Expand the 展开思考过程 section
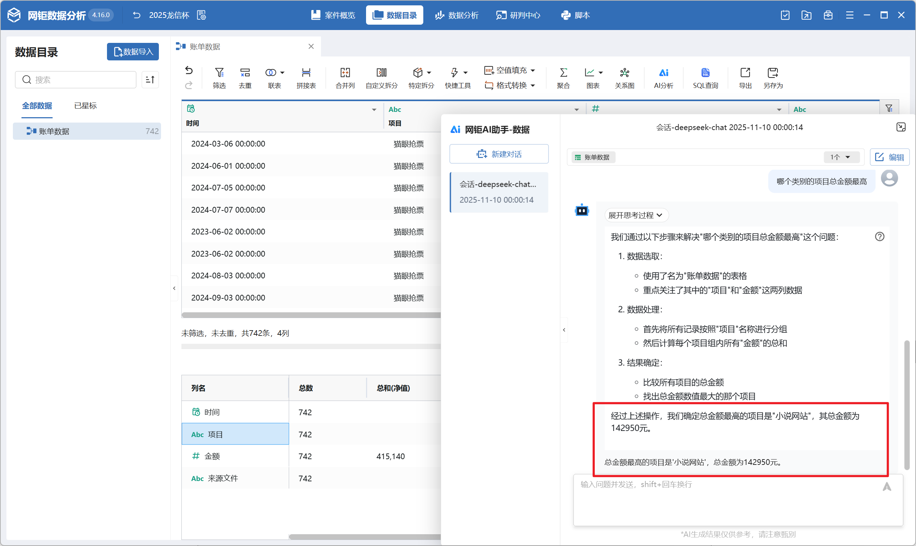Viewport: 916px width, 546px height. [636, 215]
